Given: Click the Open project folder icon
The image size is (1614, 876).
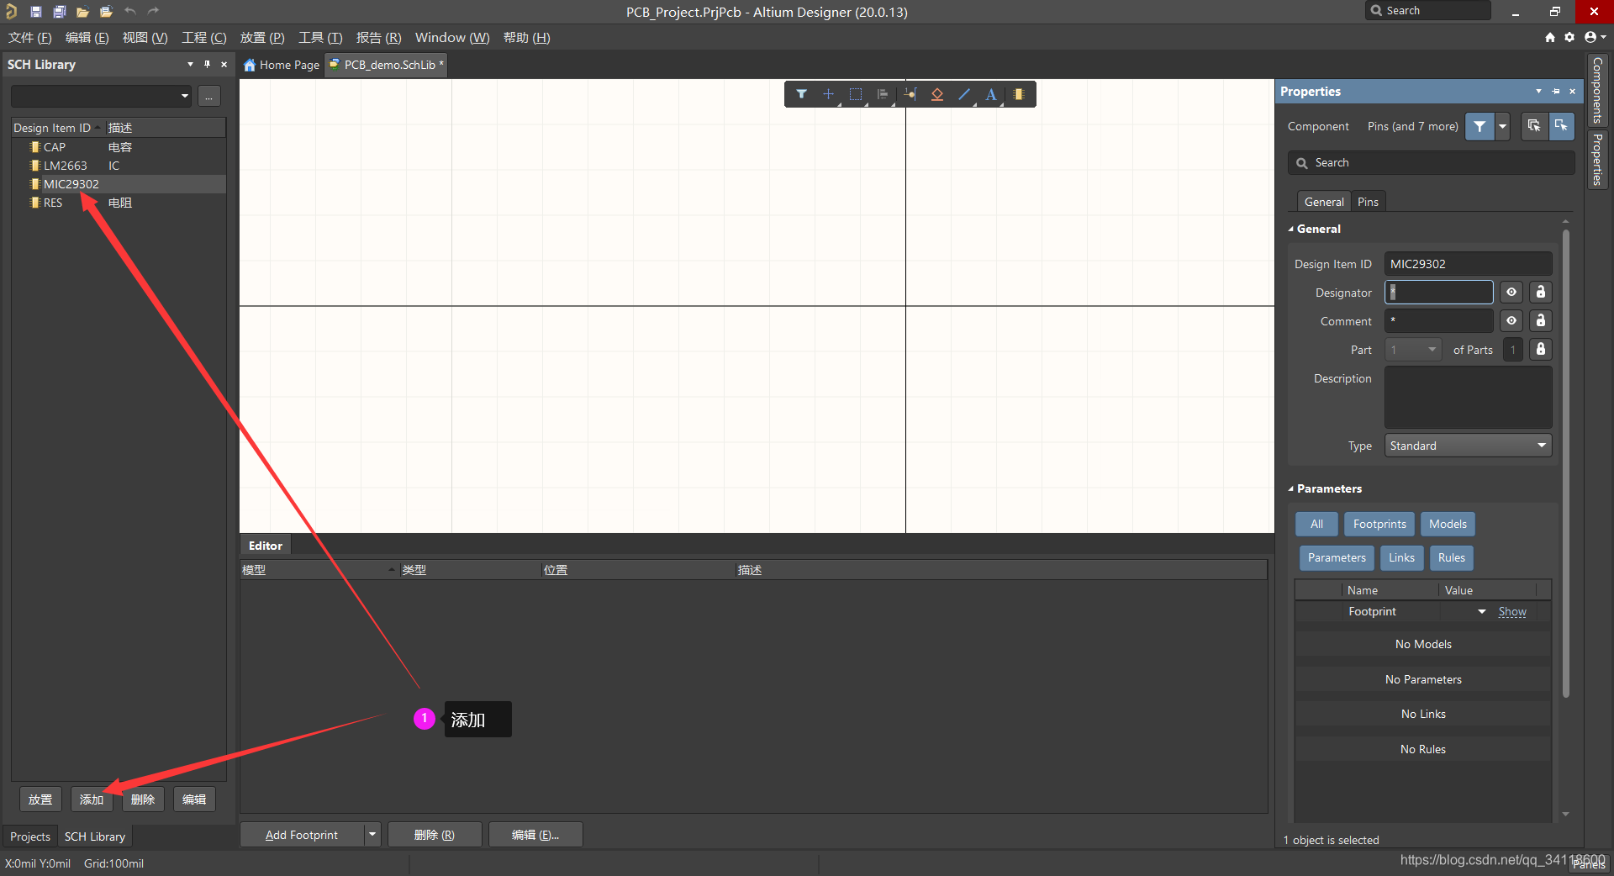Looking at the screenshot, I should click(106, 12).
